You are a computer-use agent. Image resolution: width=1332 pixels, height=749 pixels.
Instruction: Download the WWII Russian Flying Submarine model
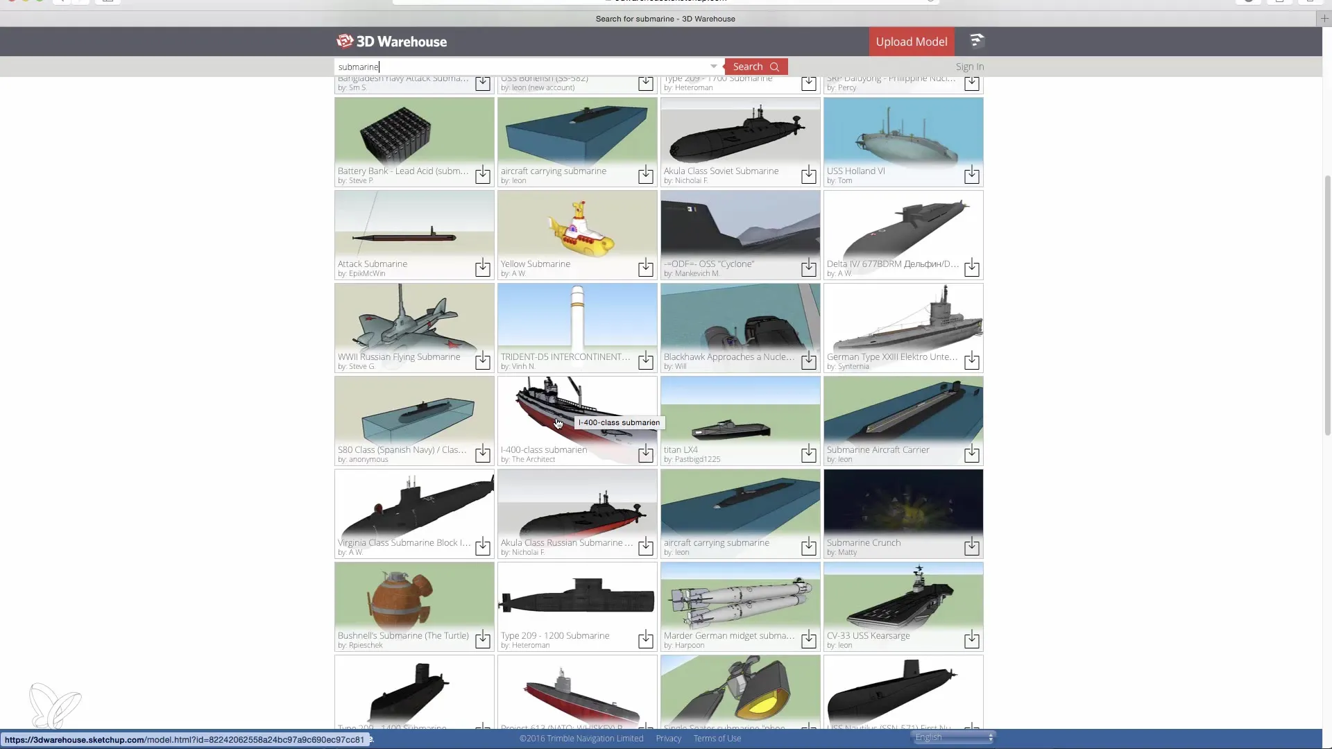(x=483, y=361)
